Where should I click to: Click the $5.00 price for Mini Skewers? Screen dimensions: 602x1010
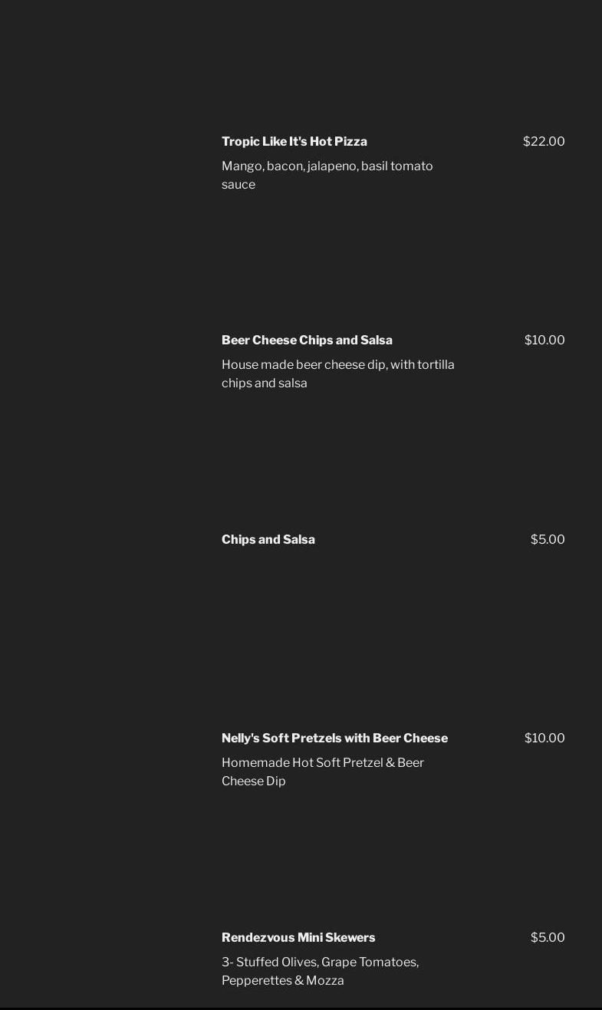547,938
